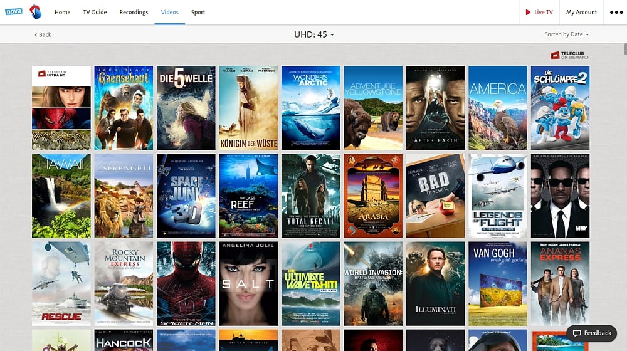The image size is (627, 351).
Task: Open Die Schlümpfe 2 poster
Action: pyautogui.click(x=560, y=108)
